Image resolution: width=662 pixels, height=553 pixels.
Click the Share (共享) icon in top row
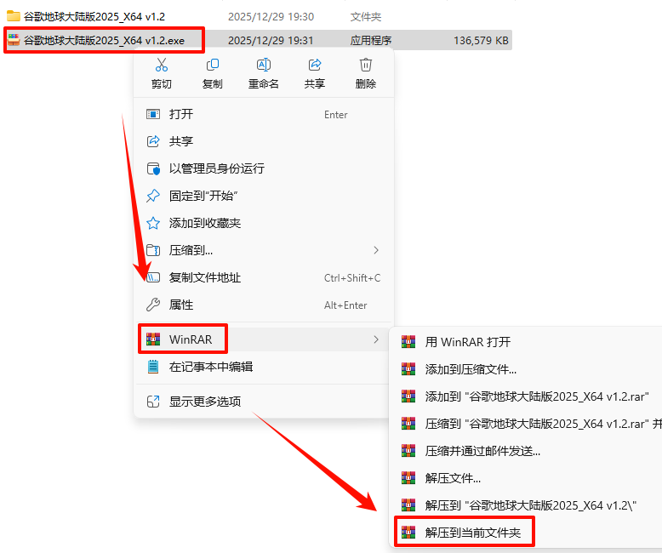pyautogui.click(x=315, y=65)
